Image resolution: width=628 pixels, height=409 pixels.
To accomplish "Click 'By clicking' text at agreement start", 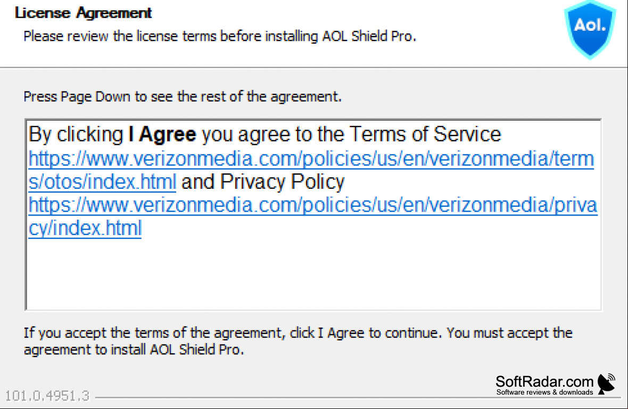I will tap(76, 134).
